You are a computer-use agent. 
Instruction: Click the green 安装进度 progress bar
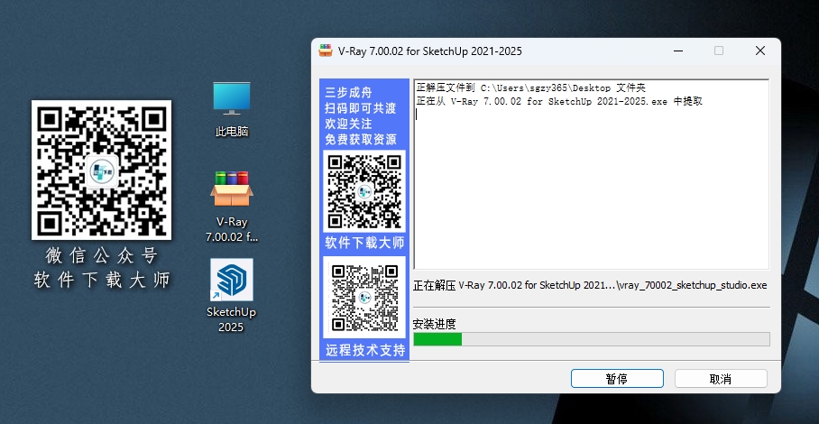click(x=592, y=339)
